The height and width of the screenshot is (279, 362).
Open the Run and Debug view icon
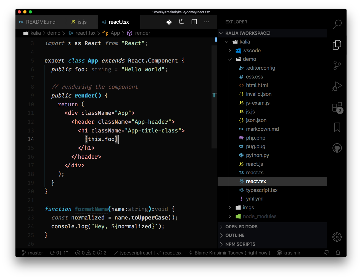click(x=337, y=86)
